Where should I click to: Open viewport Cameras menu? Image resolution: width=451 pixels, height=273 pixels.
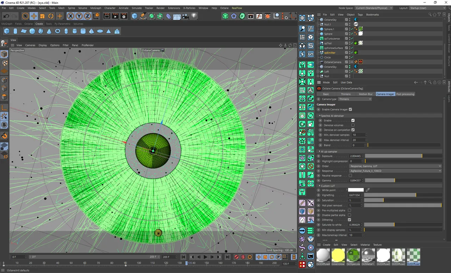point(30,45)
